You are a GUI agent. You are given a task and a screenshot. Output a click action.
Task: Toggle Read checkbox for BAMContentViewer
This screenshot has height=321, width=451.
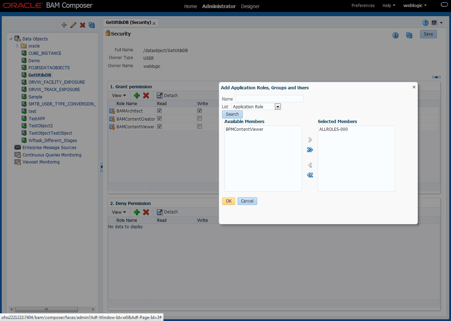(x=159, y=126)
